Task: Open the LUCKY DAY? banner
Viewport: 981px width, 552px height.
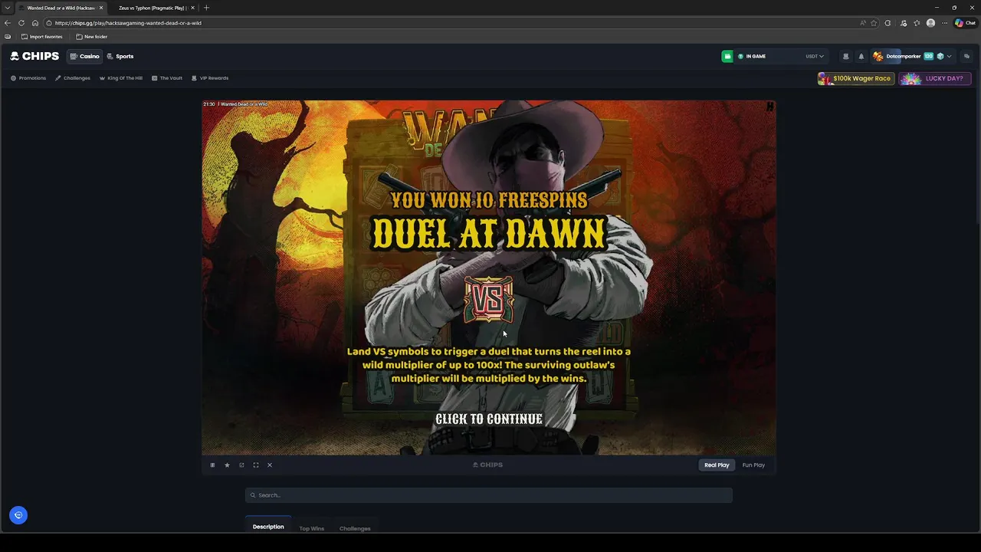Action: click(935, 78)
